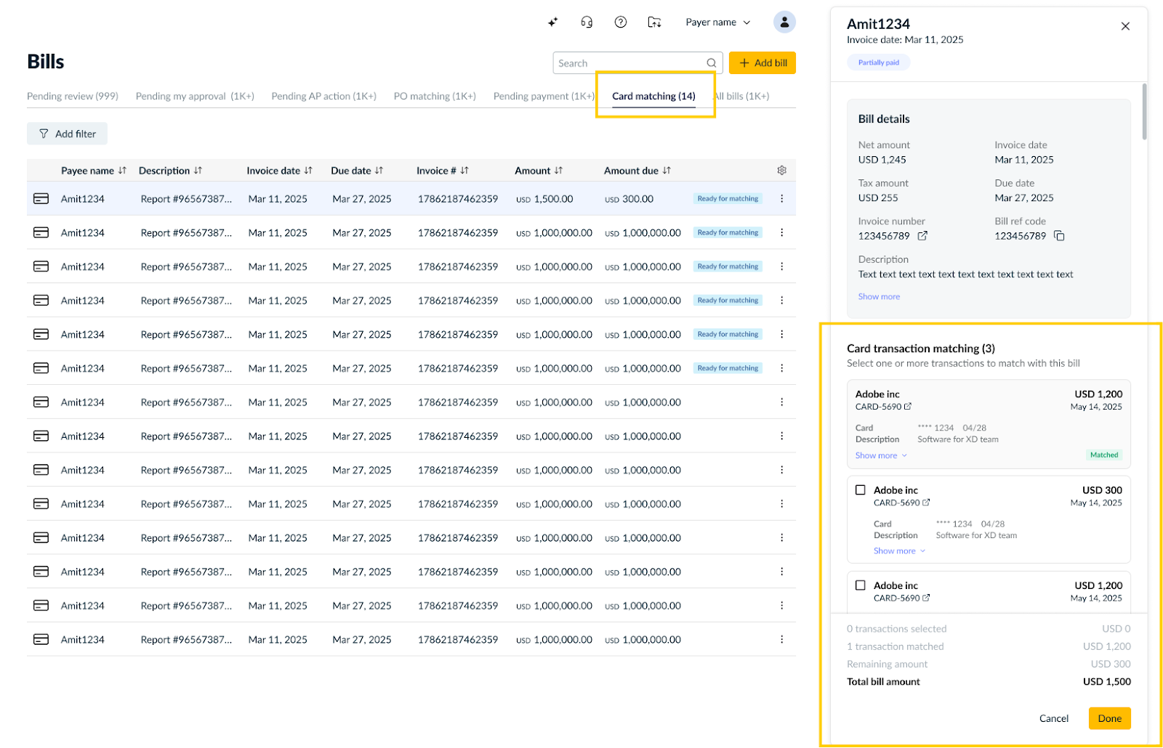This screenshot has width=1163, height=748.
Task: Check the last Adobe inc USD 1,200 transaction
Action: pos(861,585)
